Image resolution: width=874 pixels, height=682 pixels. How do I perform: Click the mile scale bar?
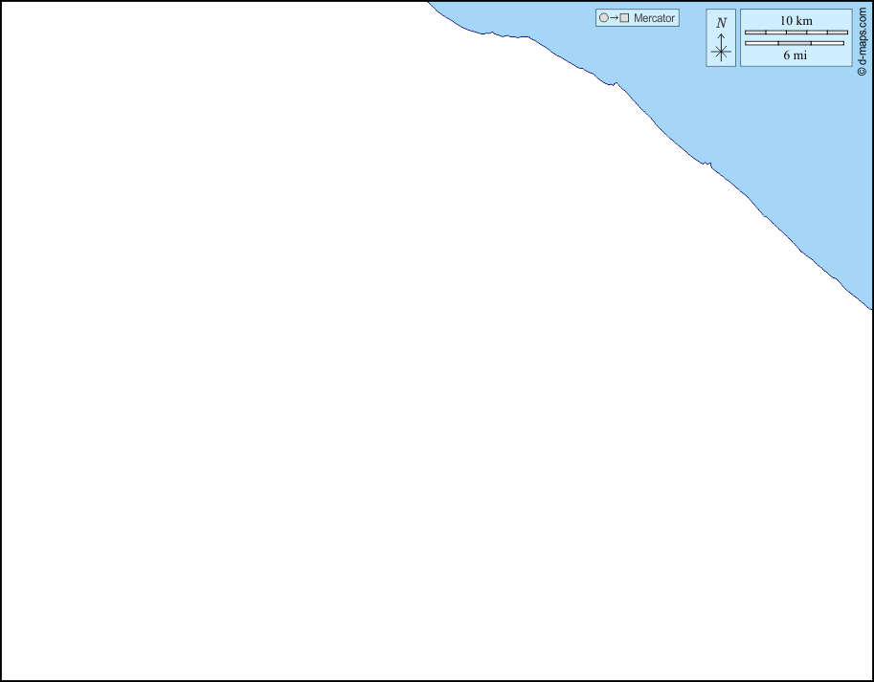click(794, 43)
